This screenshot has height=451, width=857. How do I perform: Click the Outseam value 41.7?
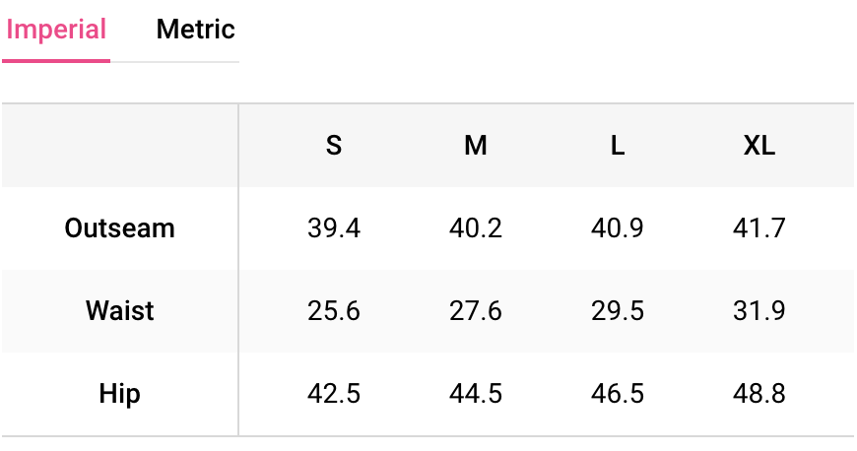click(759, 228)
